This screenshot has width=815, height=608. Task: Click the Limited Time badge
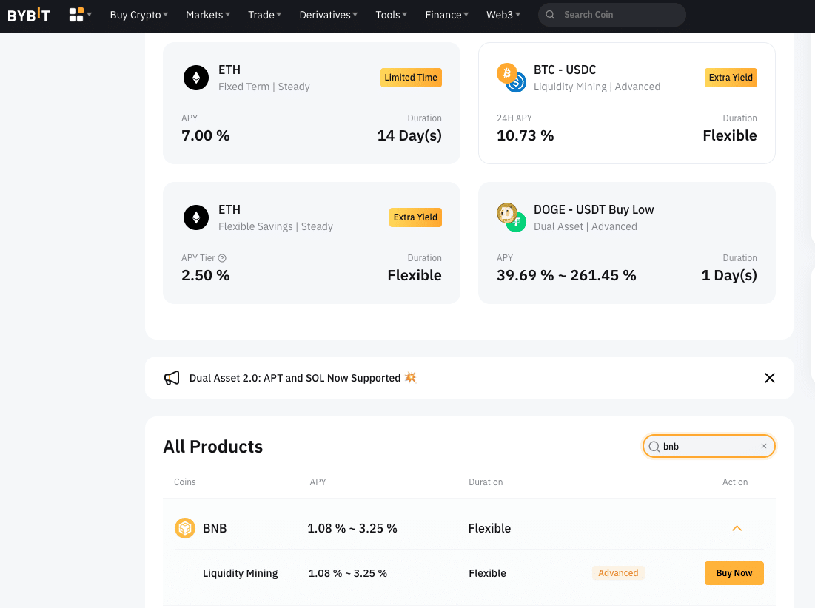click(x=411, y=78)
